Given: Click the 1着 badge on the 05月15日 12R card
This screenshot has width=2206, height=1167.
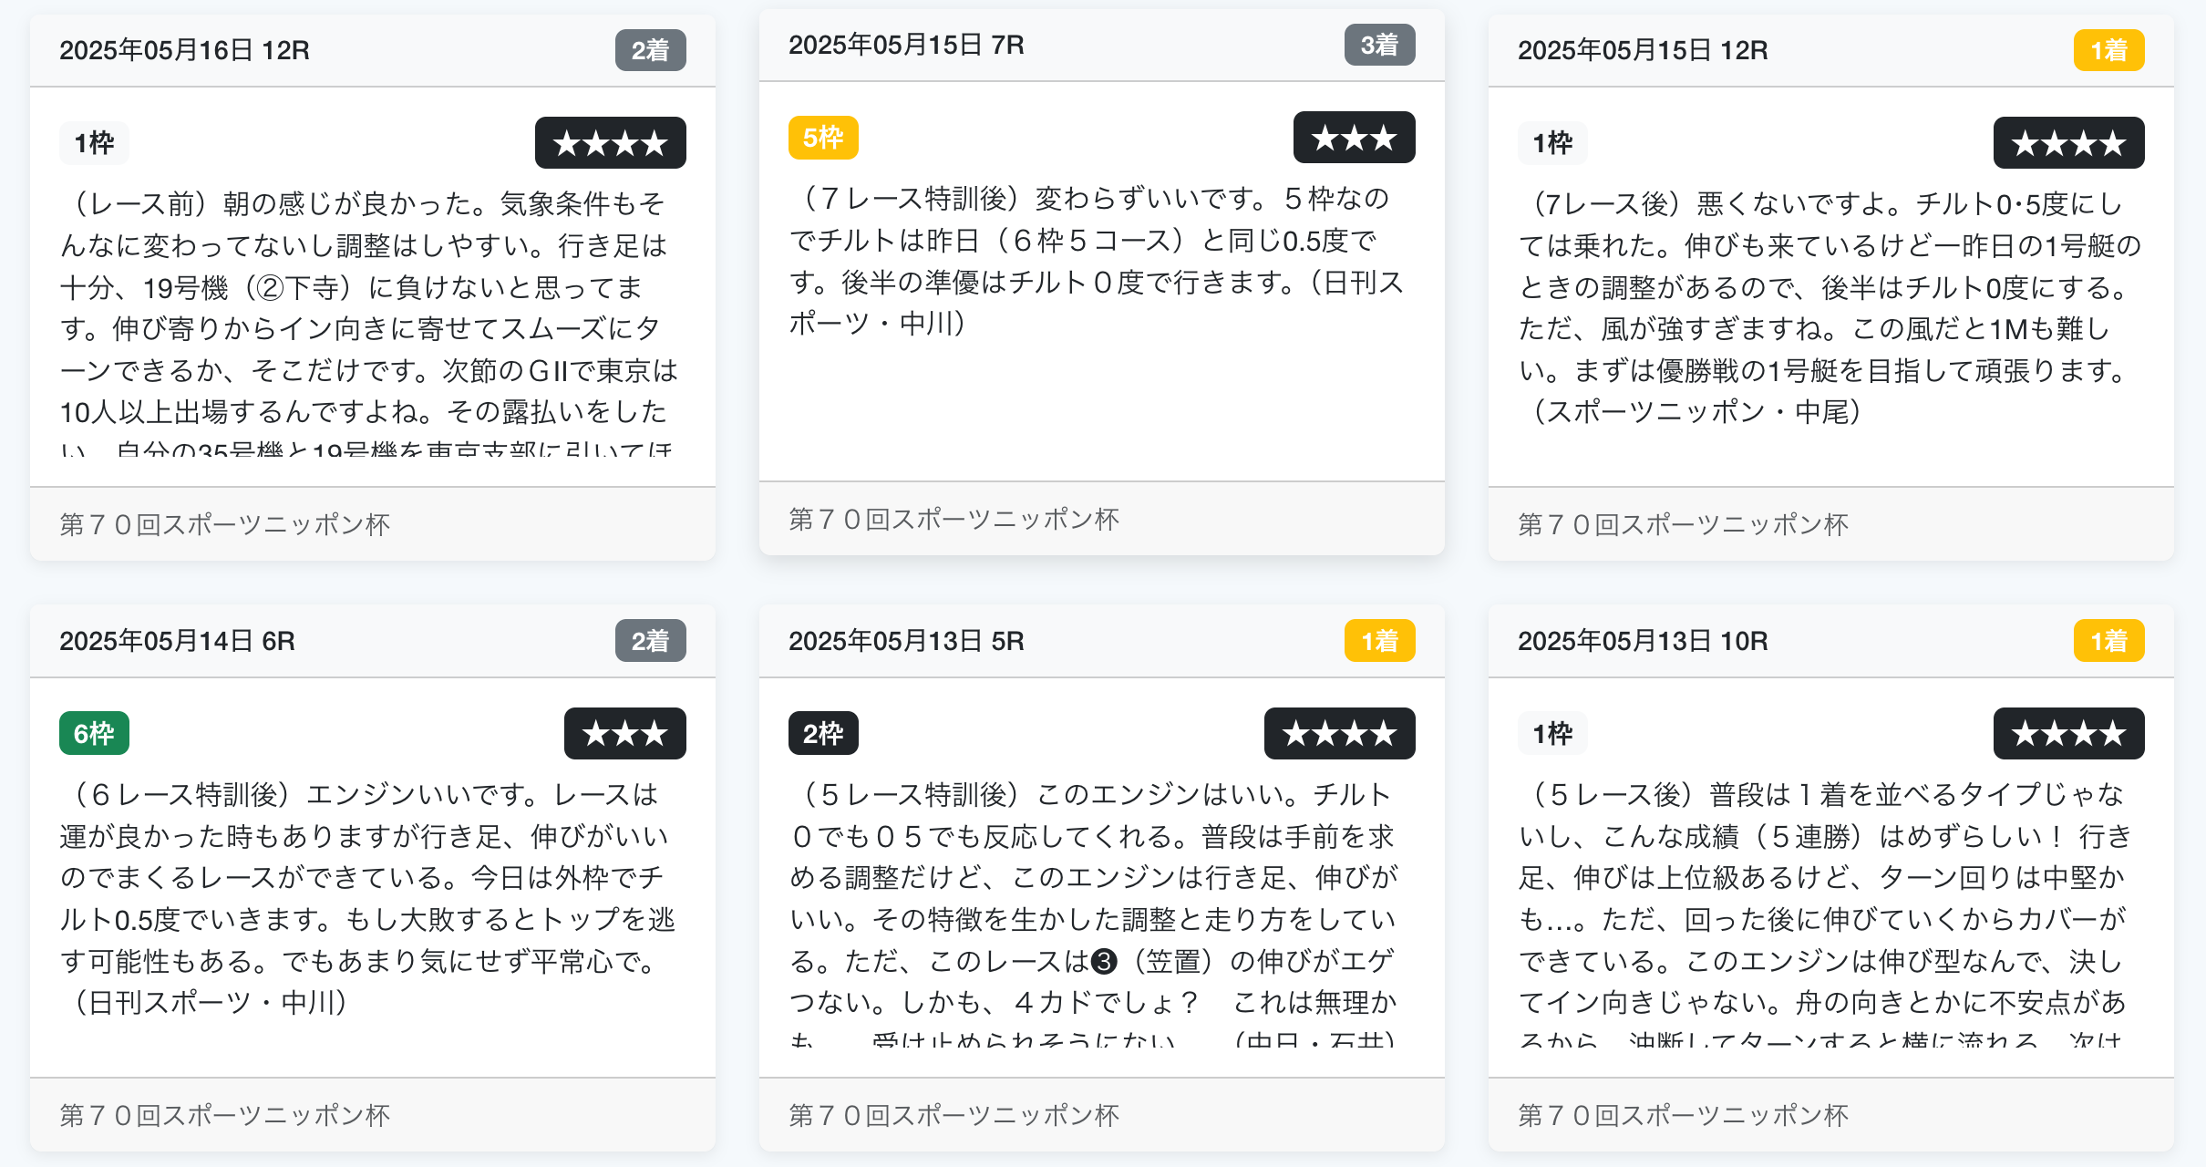Looking at the screenshot, I should 2108,50.
